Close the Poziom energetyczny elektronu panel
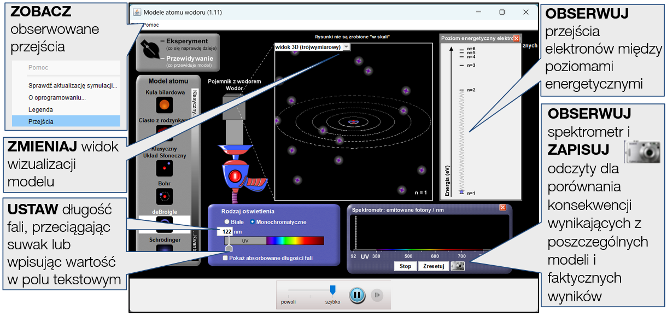 coord(516,38)
